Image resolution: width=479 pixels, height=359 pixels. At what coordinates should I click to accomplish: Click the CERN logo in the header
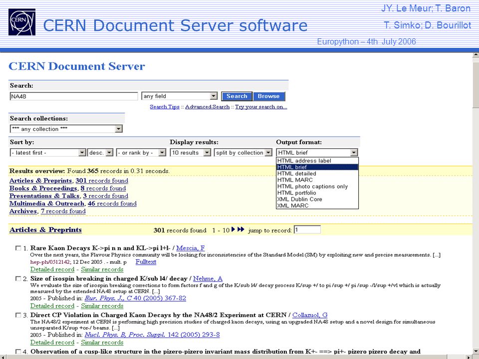click(x=21, y=22)
